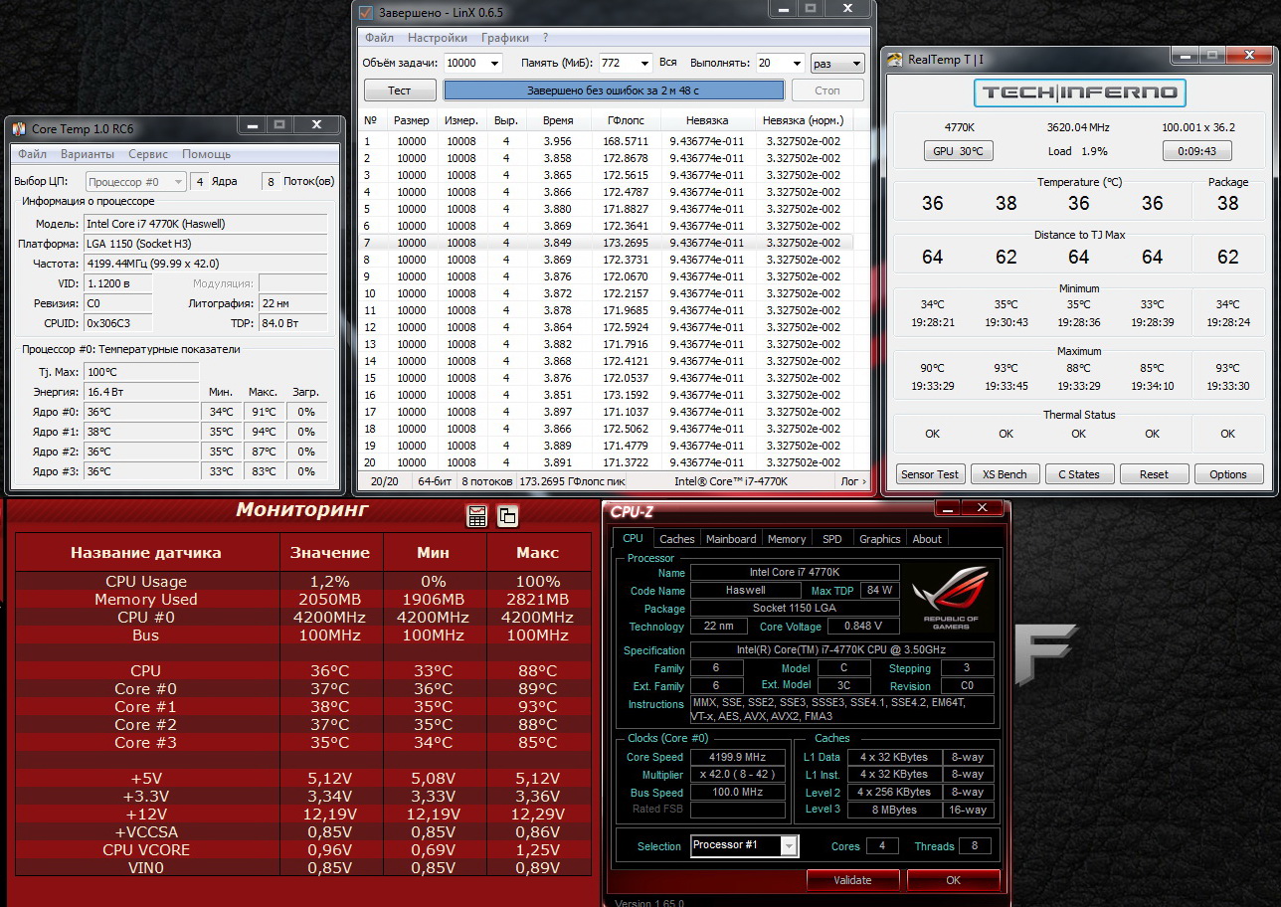Open the раз units dropdown in LinX
The width and height of the screenshot is (1281, 907).
click(x=837, y=63)
